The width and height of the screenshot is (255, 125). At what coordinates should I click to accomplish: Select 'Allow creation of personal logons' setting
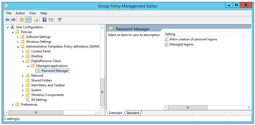click(x=193, y=39)
